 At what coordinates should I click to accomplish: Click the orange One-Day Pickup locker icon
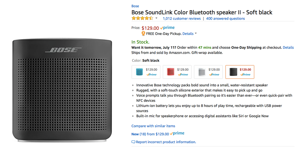(143, 34)
